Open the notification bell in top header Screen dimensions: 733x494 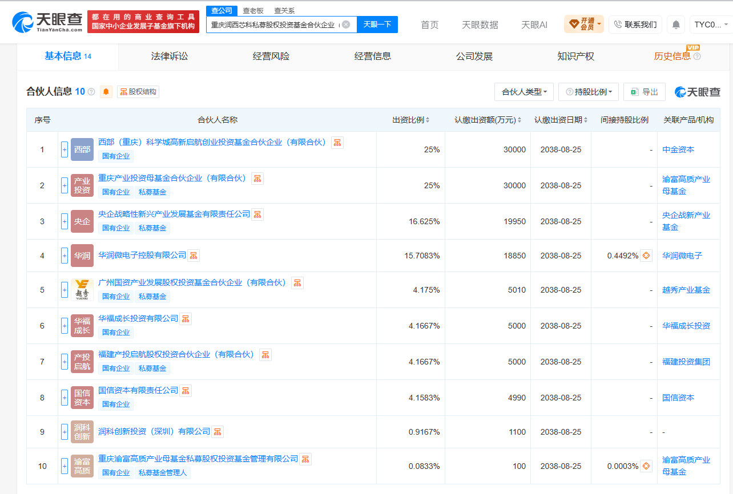click(x=676, y=25)
